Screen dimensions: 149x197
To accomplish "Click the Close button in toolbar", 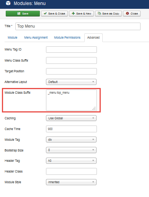I will (x=132, y=13).
